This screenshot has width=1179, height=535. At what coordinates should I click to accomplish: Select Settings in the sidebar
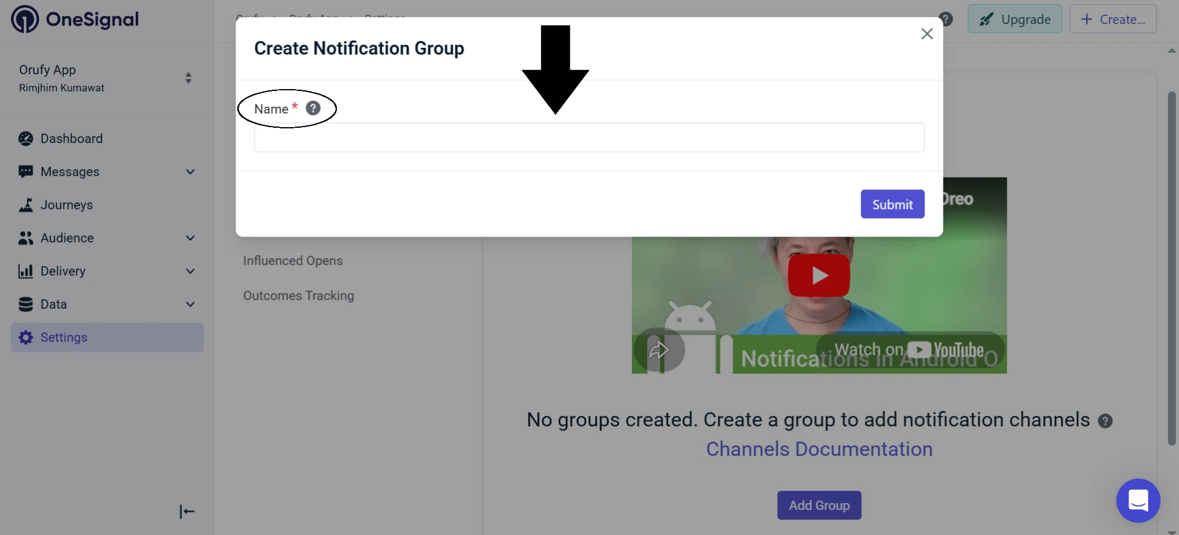pos(107,338)
